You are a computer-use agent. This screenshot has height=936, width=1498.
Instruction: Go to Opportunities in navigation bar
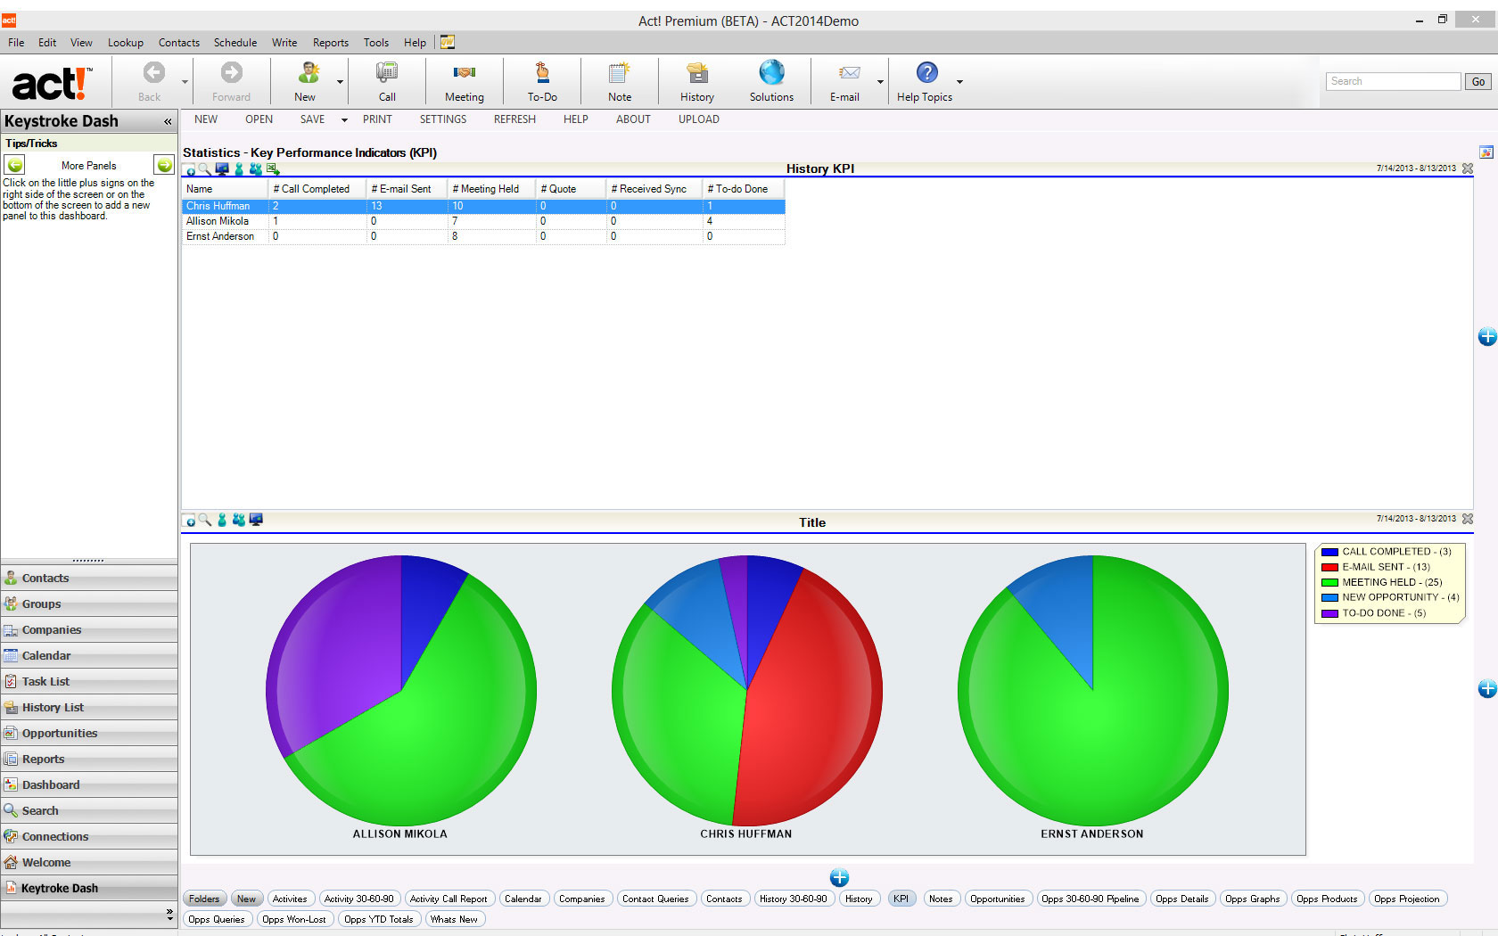tap(89, 733)
